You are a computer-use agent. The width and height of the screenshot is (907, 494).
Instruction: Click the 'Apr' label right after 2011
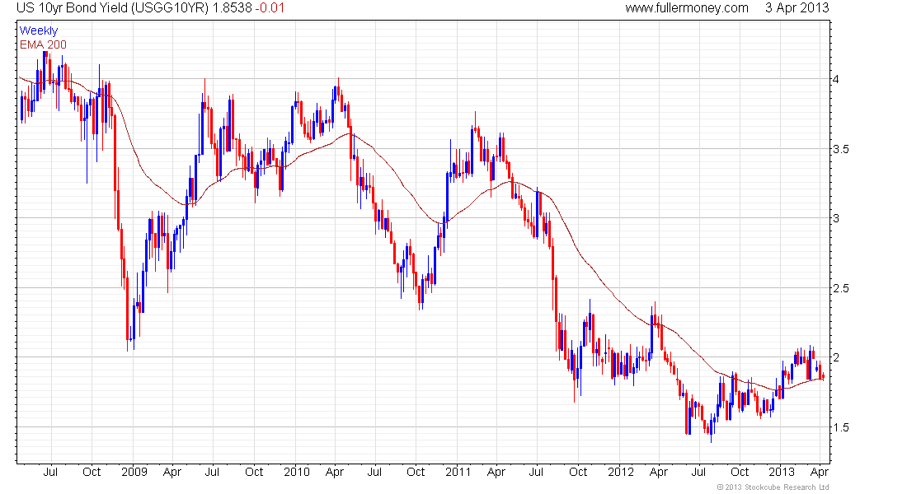pyautogui.click(x=496, y=473)
